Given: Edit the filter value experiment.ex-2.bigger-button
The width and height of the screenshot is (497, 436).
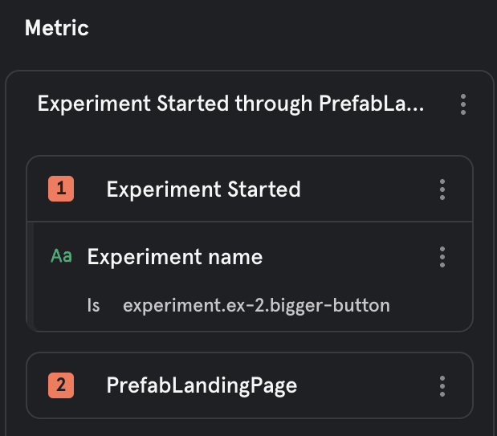Looking at the screenshot, I should (256, 306).
